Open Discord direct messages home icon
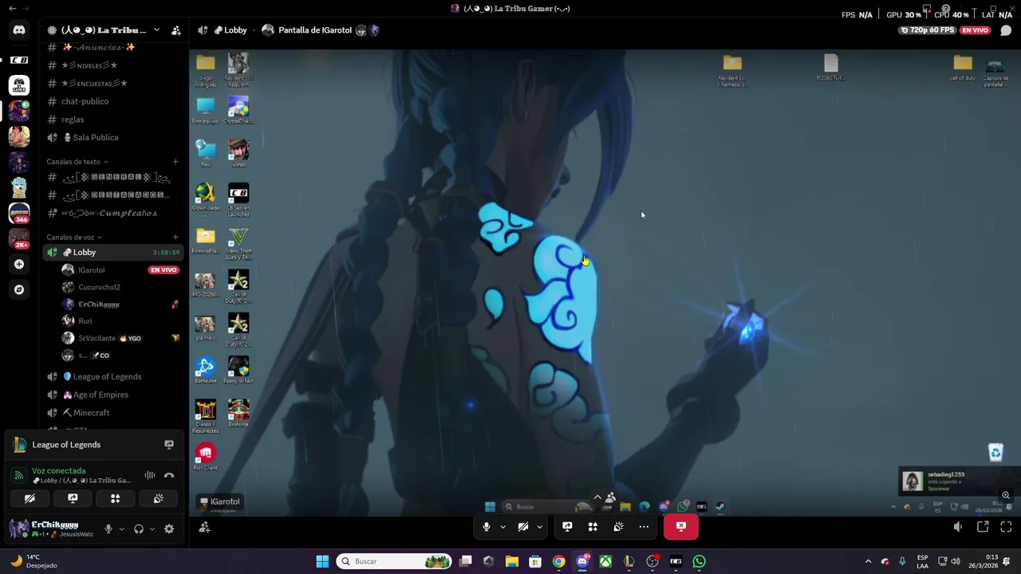Viewport: 1021px width, 574px height. [19, 30]
